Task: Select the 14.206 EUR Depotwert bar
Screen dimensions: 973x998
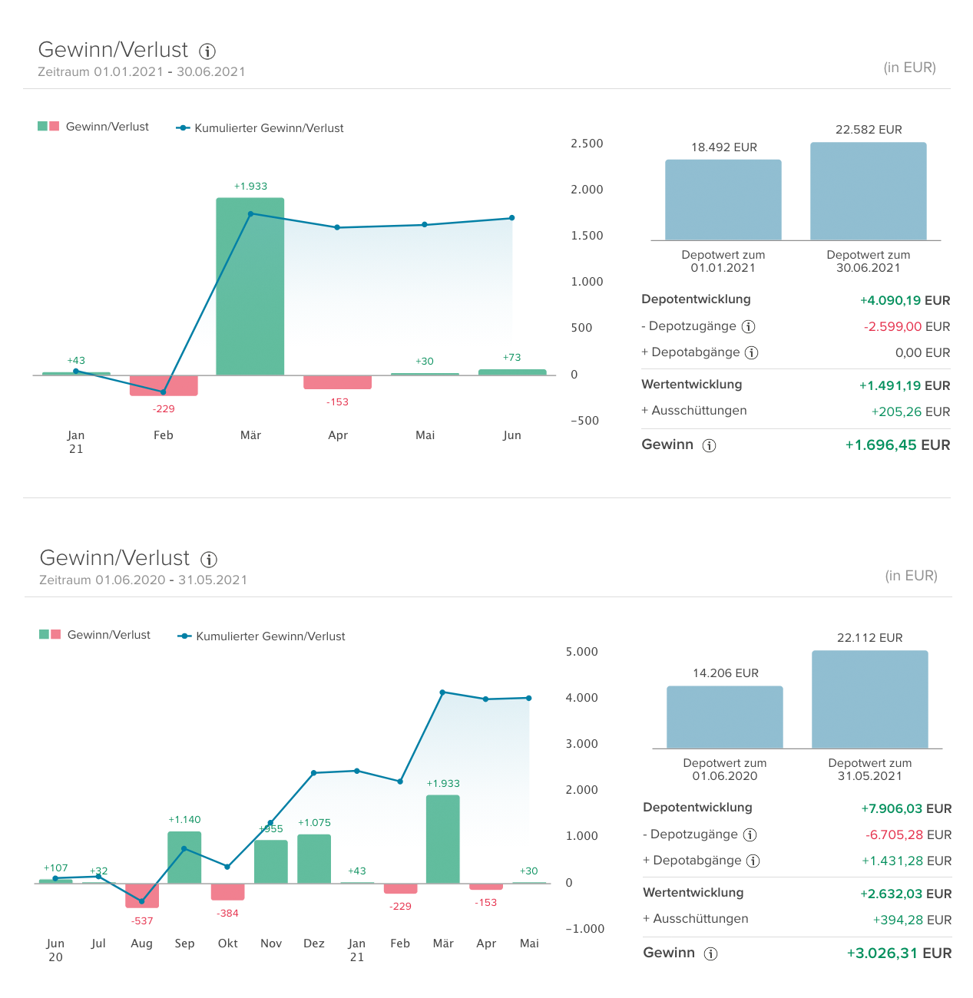Action: 724,717
